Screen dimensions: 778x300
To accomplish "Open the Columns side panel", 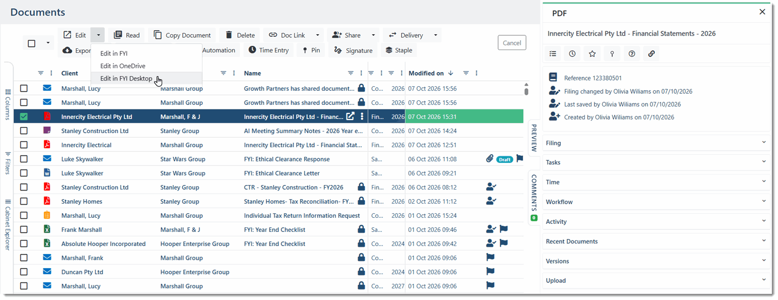I will click(8, 105).
